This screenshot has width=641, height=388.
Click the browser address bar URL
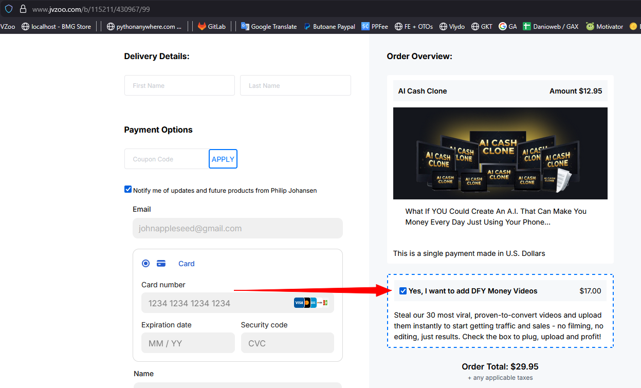91,9
